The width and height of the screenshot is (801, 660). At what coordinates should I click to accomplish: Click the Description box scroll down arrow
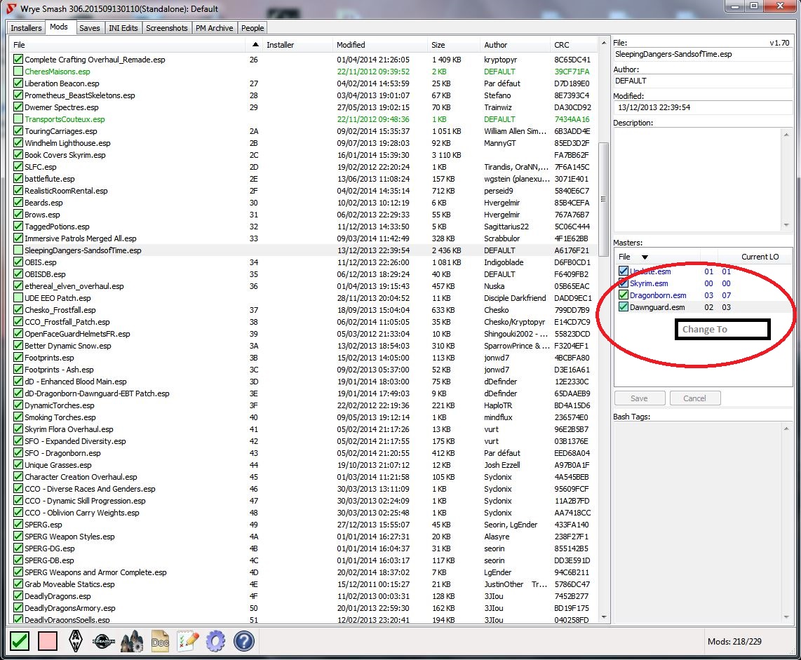click(x=786, y=224)
